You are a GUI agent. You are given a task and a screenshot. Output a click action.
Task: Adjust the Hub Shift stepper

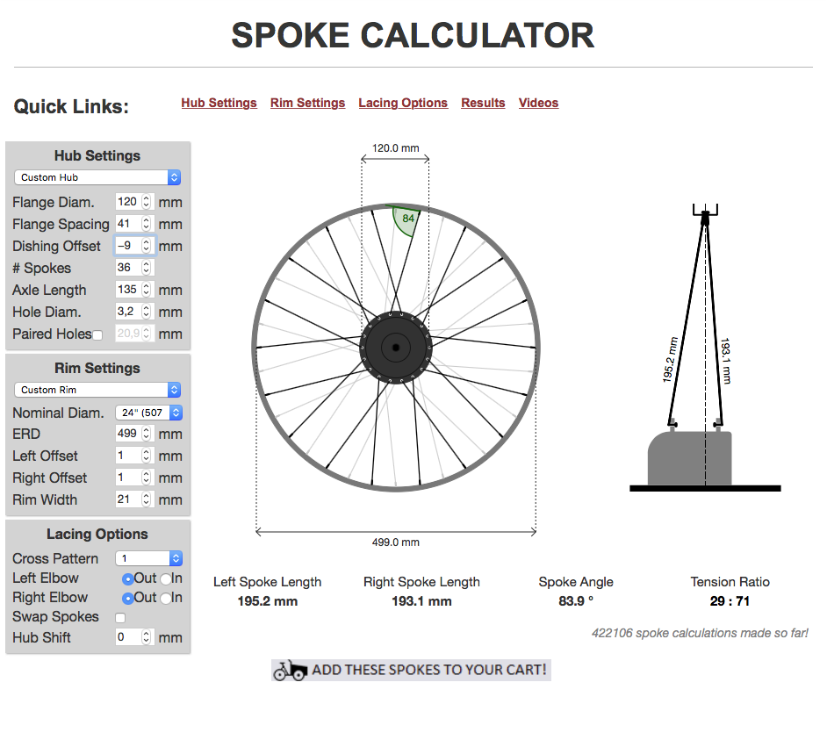[147, 638]
